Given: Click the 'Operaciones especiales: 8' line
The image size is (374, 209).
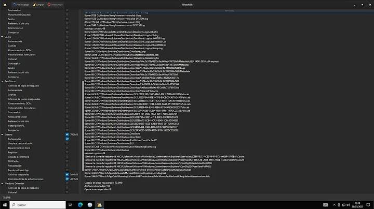Looking at the screenshot, I should [98, 189].
